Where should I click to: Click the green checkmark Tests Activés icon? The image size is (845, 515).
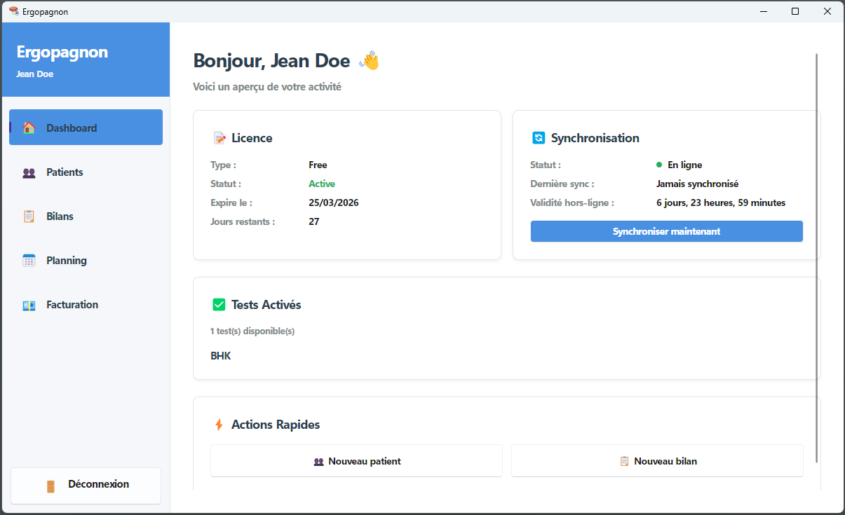(x=219, y=305)
